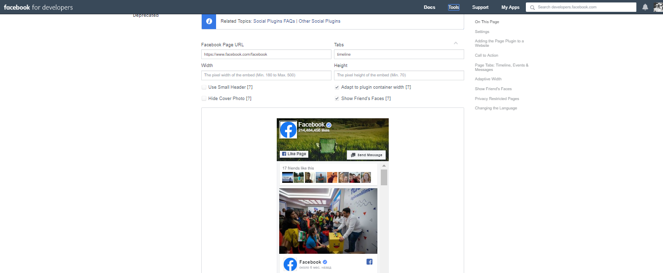Click the Facebook page logo in preview header
This screenshot has height=273, width=663.
pos(288,130)
